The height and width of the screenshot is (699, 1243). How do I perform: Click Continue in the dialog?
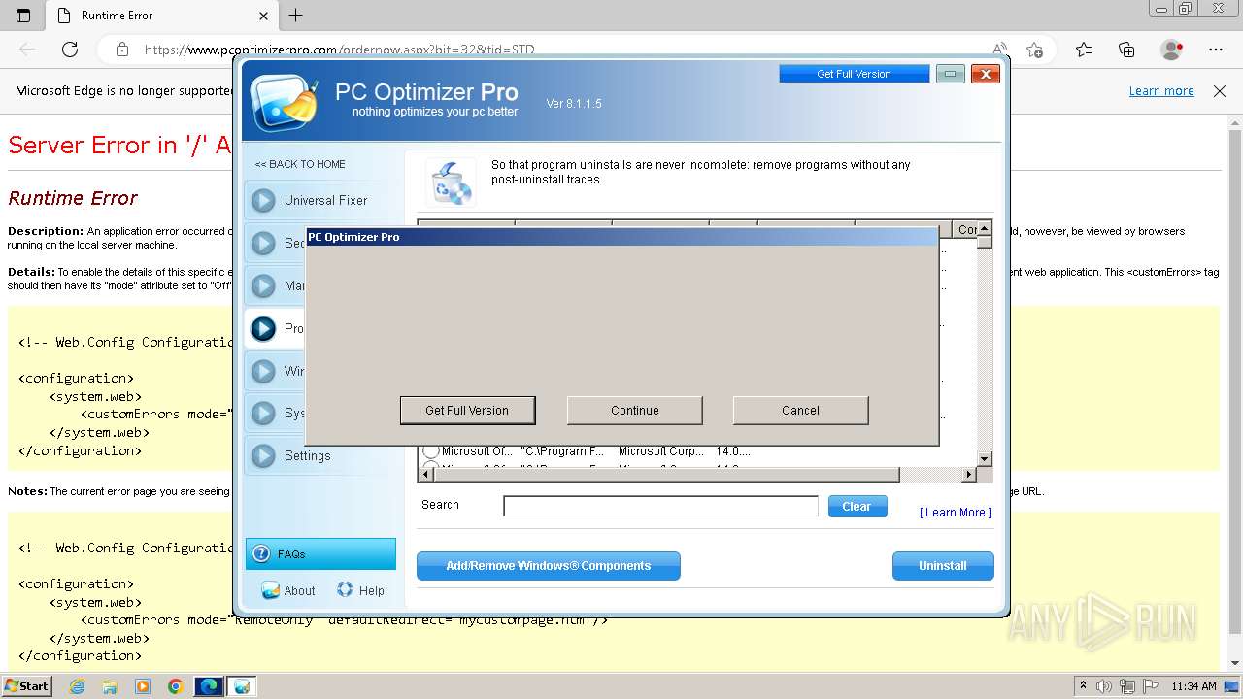tap(634, 410)
